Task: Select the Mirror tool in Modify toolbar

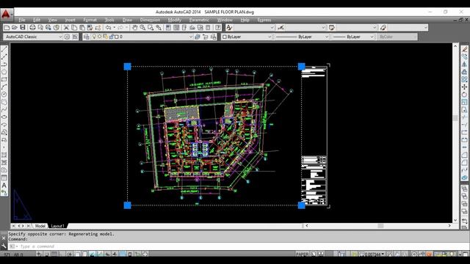Action: click(464, 64)
